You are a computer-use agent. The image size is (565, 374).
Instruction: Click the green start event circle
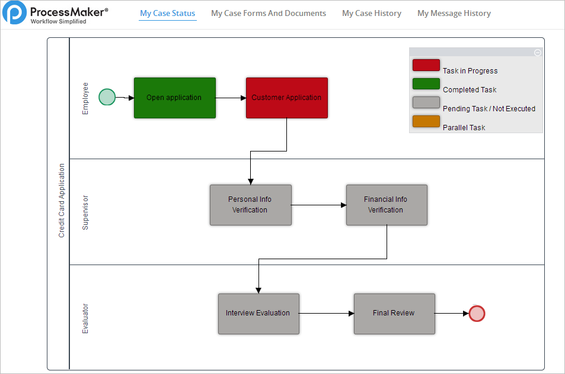coord(107,97)
